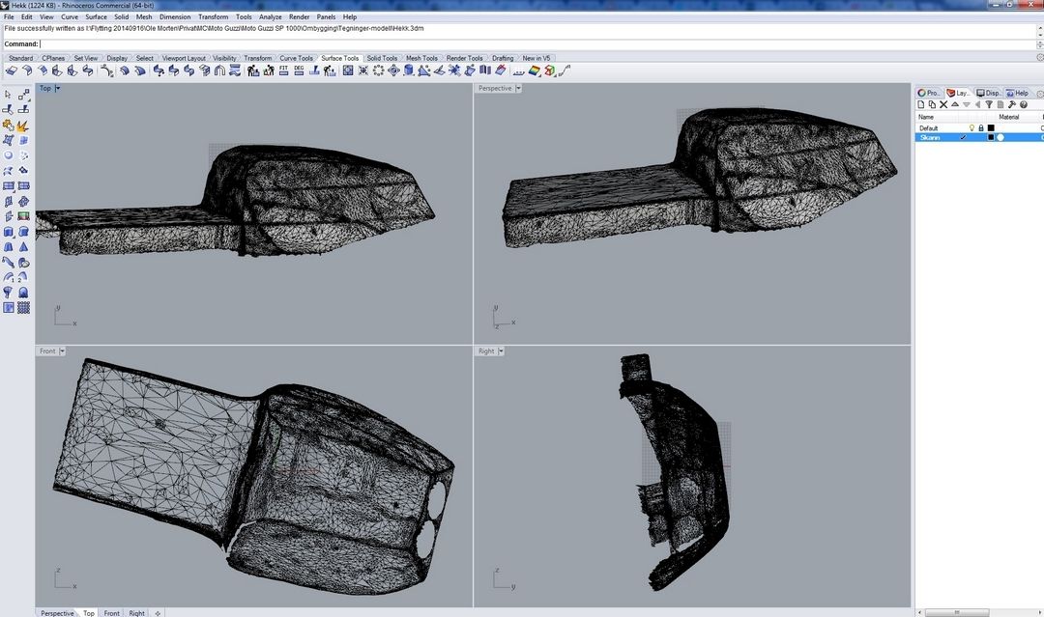Image resolution: width=1044 pixels, height=617 pixels.
Task: Switch to the Mesh Tools toolbar tab
Action: 421,58
